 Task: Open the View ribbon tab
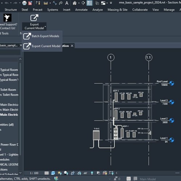pyautogui.click(x=156, y=10)
